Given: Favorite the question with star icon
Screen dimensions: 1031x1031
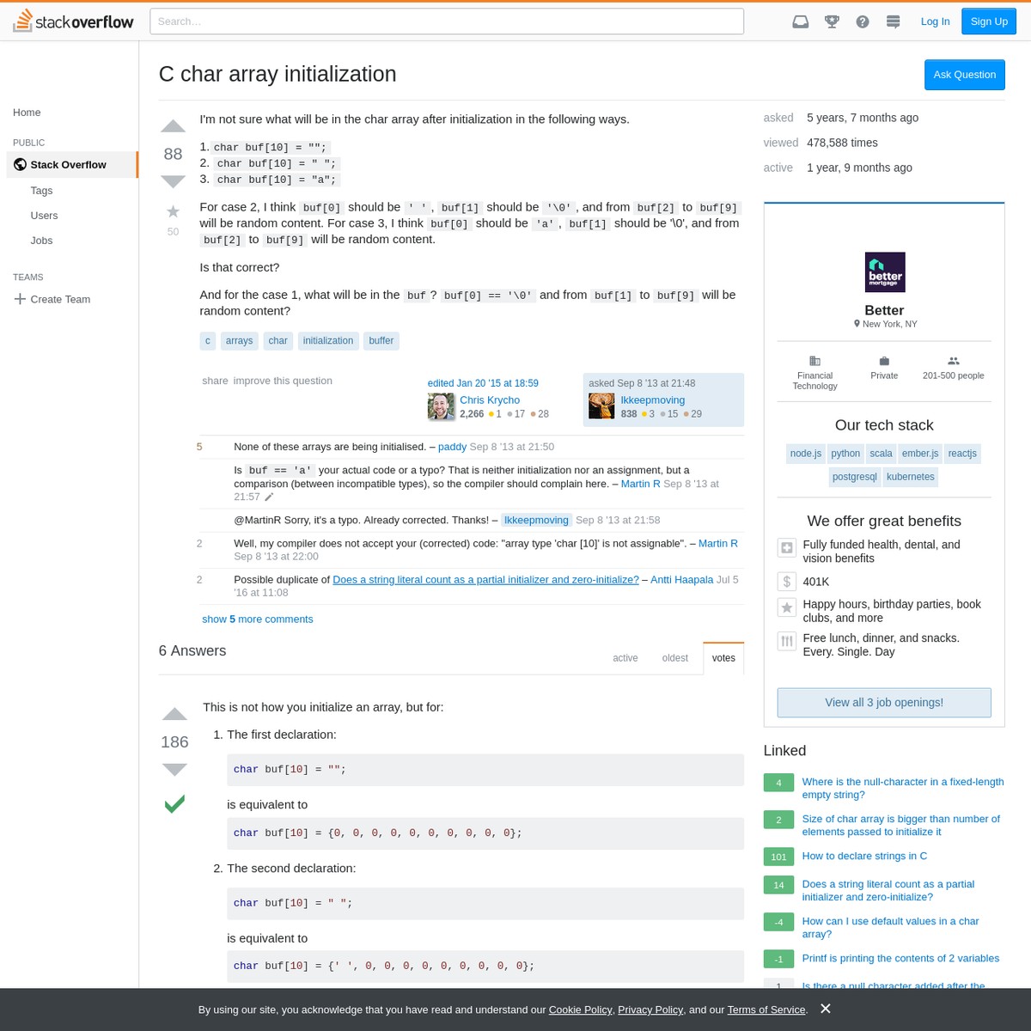Looking at the screenshot, I should pos(173,211).
